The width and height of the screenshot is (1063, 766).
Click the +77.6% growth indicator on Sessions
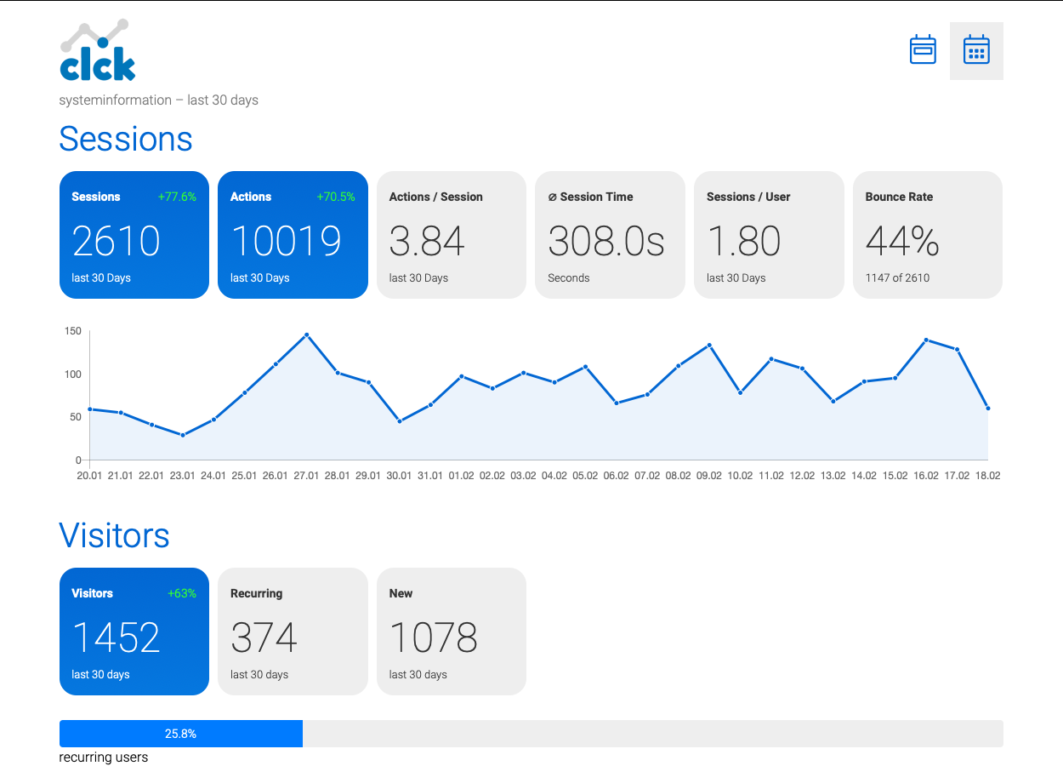pos(177,197)
